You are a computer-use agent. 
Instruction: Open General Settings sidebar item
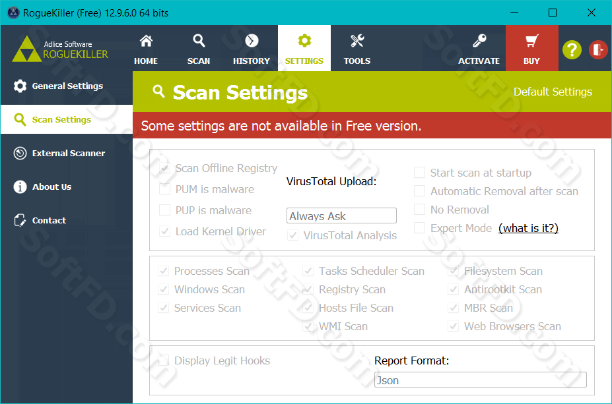(67, 86)
